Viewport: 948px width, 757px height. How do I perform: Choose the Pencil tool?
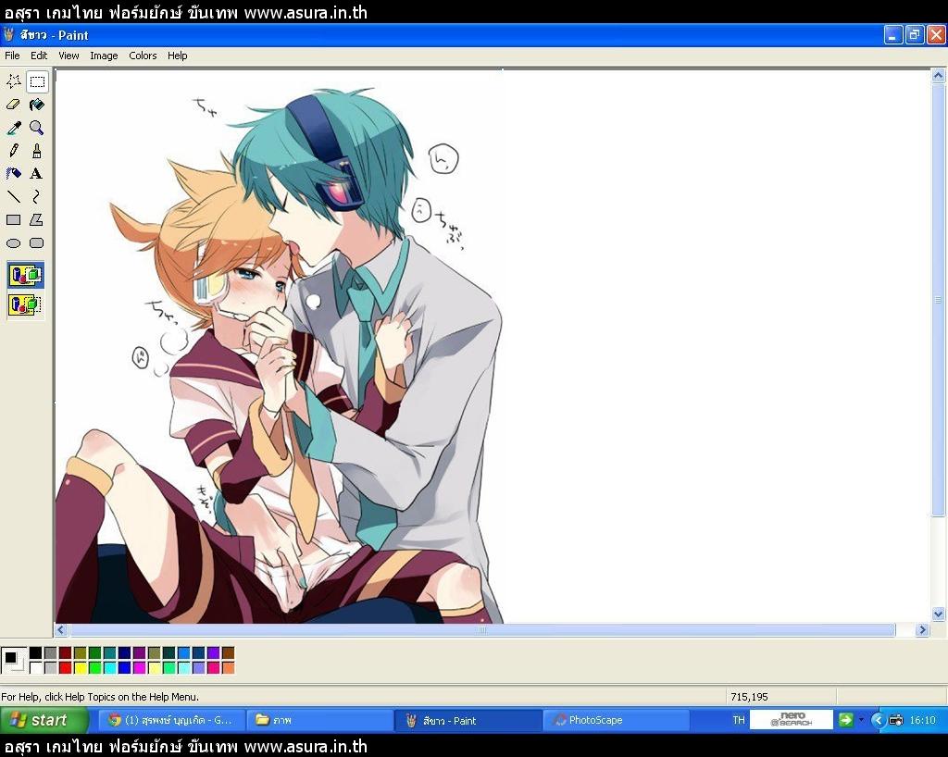[13, 151]
